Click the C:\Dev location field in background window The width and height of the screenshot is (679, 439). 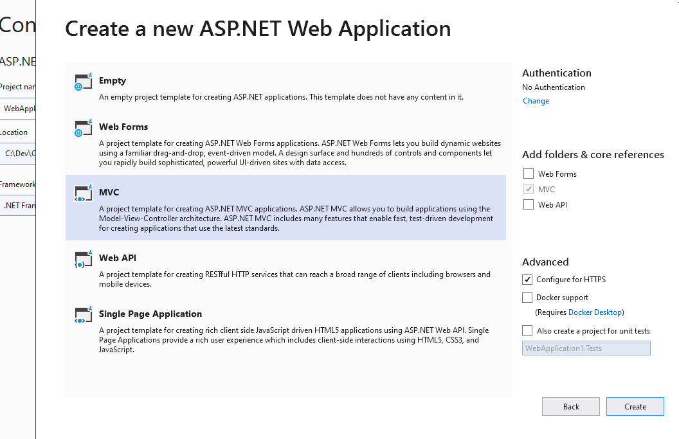click(x=18, y=153)
